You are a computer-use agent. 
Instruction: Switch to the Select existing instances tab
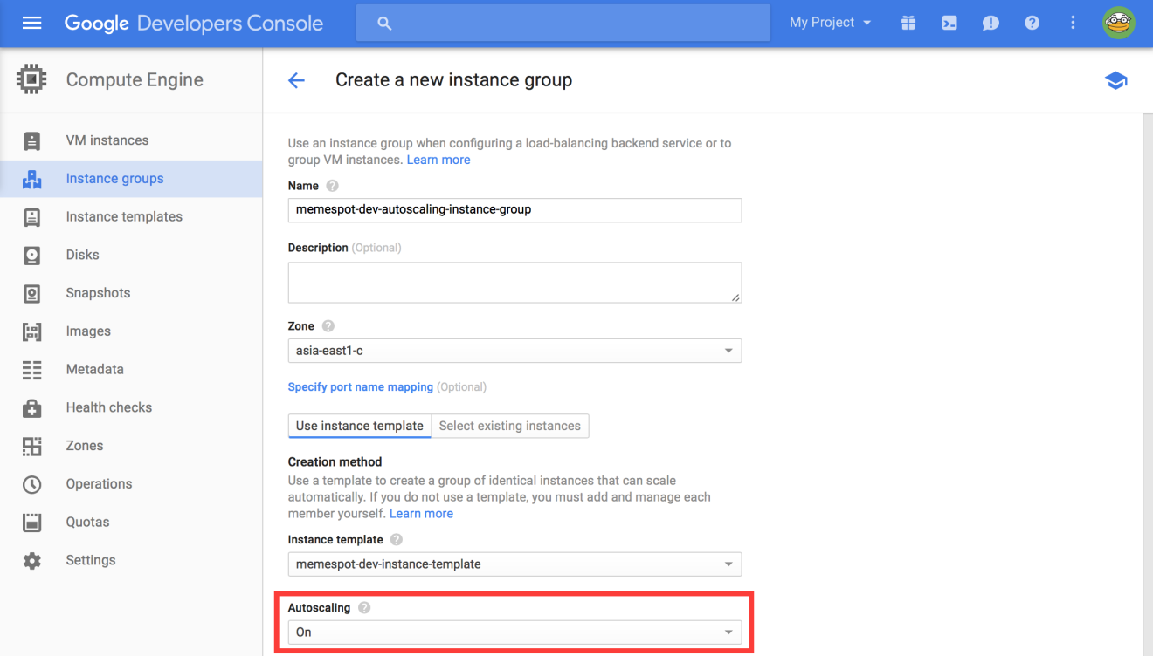pos(510,426)
